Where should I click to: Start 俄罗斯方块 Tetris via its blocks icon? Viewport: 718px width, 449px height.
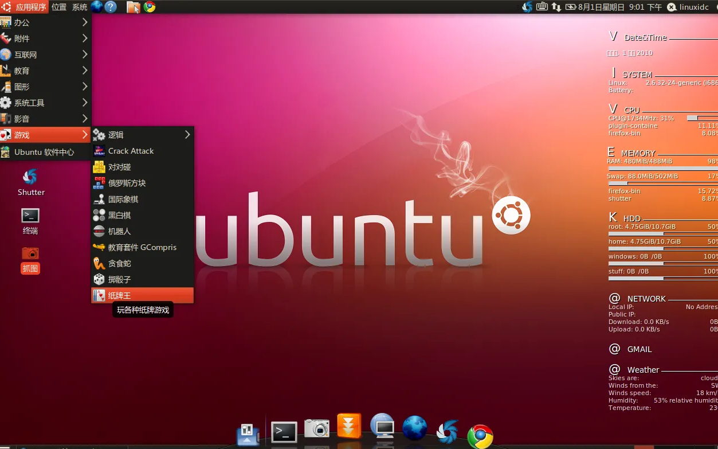pos(99,183)
